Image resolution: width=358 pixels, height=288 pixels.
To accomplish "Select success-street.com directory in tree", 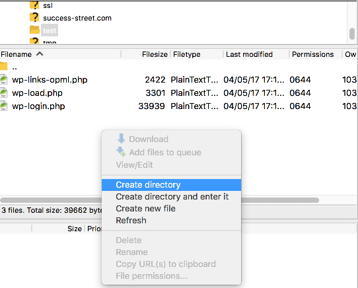I will 77,18.
